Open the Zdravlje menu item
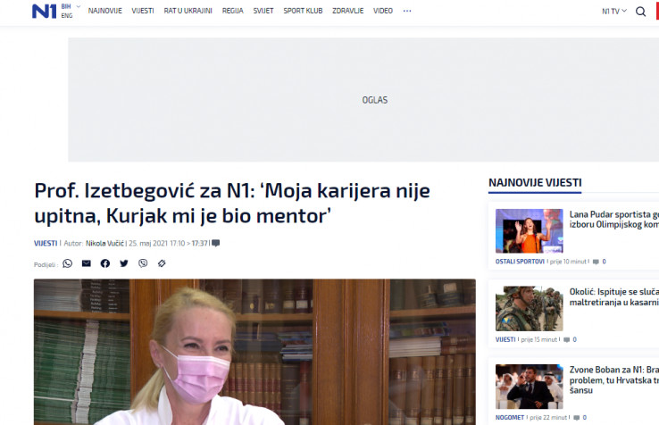The image size is (659, 425). click(x=347, y=12)
